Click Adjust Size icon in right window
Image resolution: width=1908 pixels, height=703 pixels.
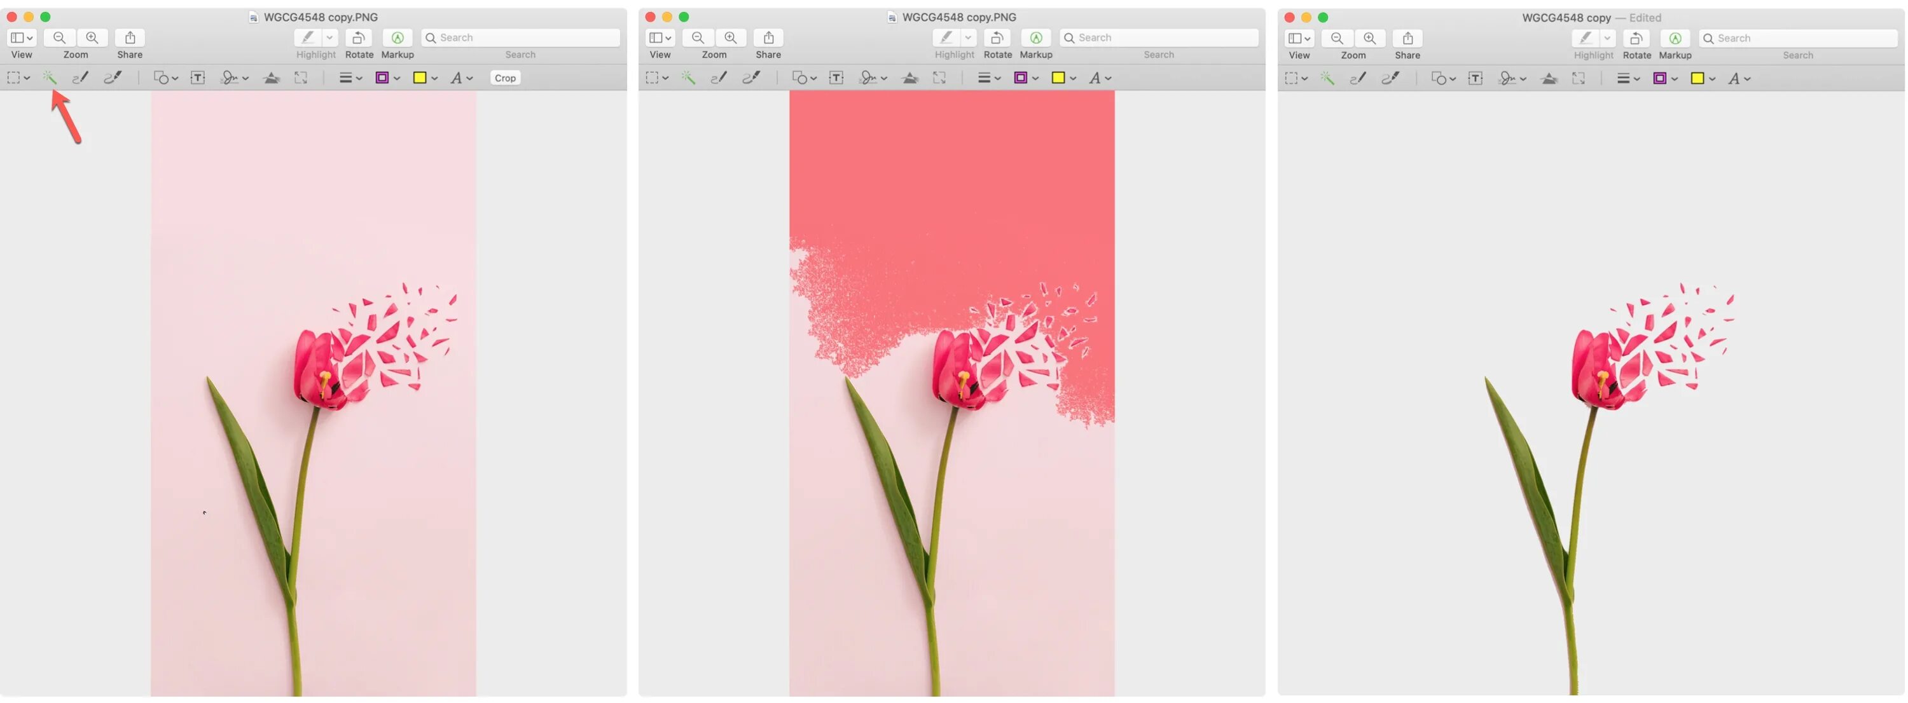click(x=1579, y=78)
